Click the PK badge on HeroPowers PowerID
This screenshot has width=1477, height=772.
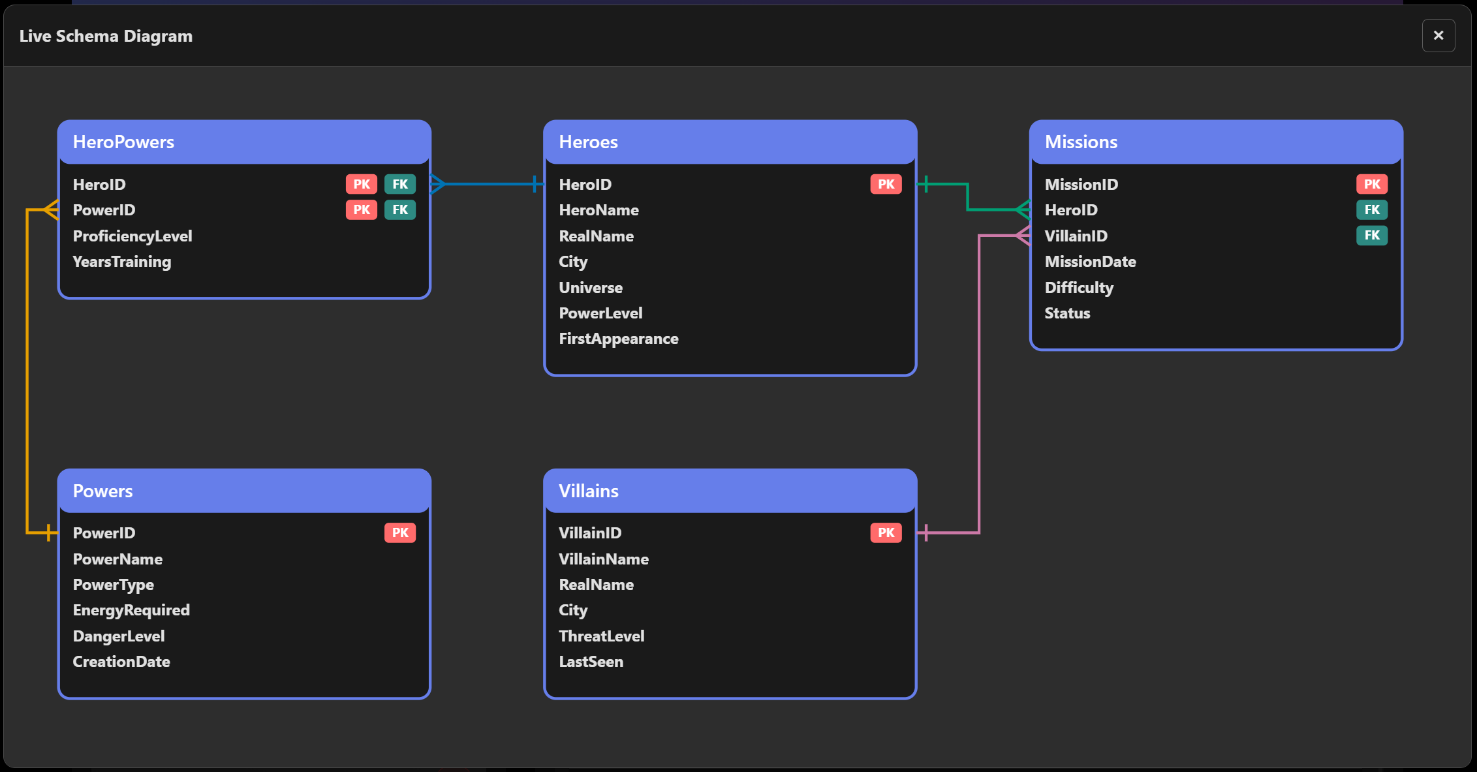[362, 209]
